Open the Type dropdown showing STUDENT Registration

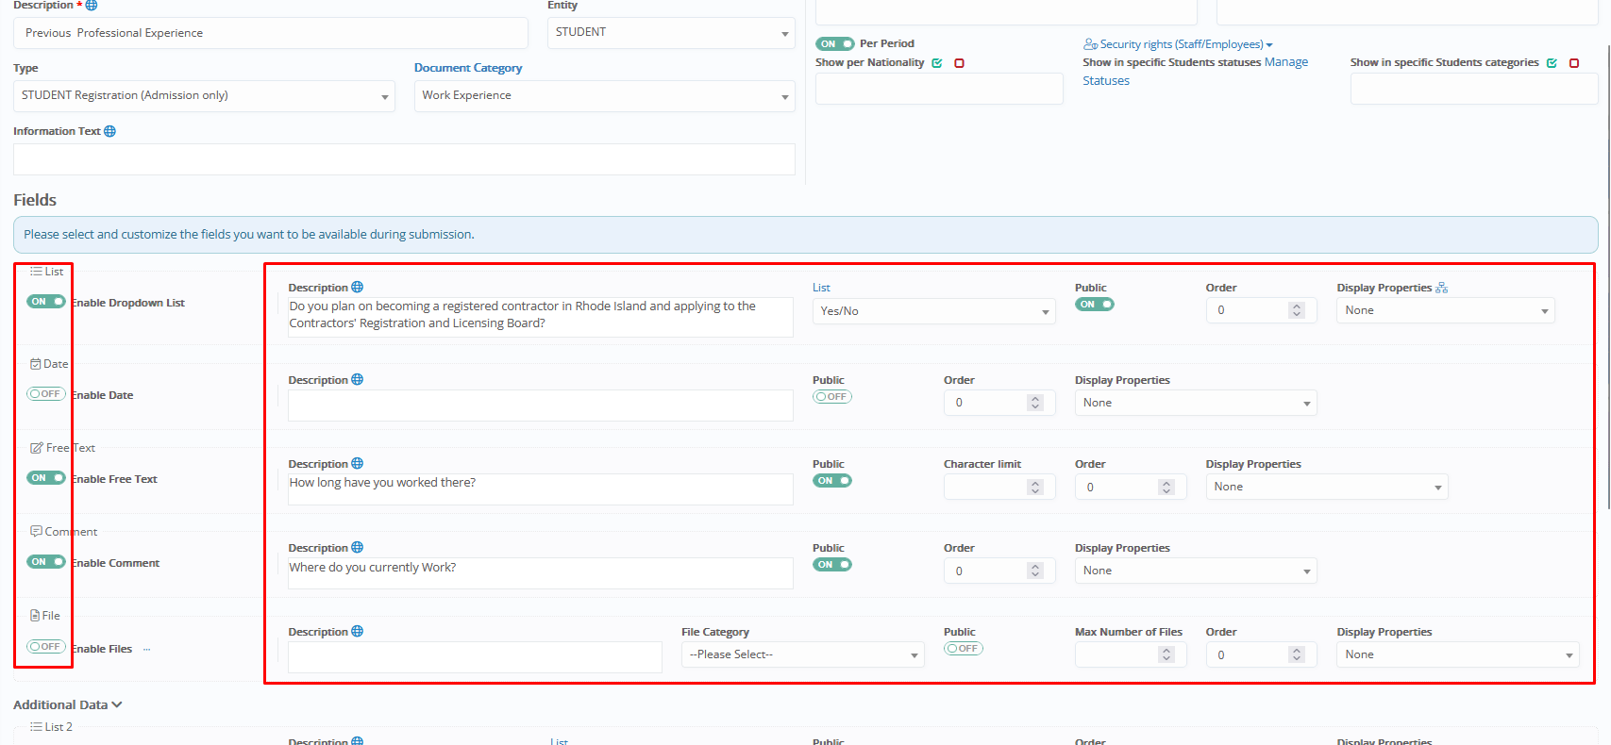[204, 96]
